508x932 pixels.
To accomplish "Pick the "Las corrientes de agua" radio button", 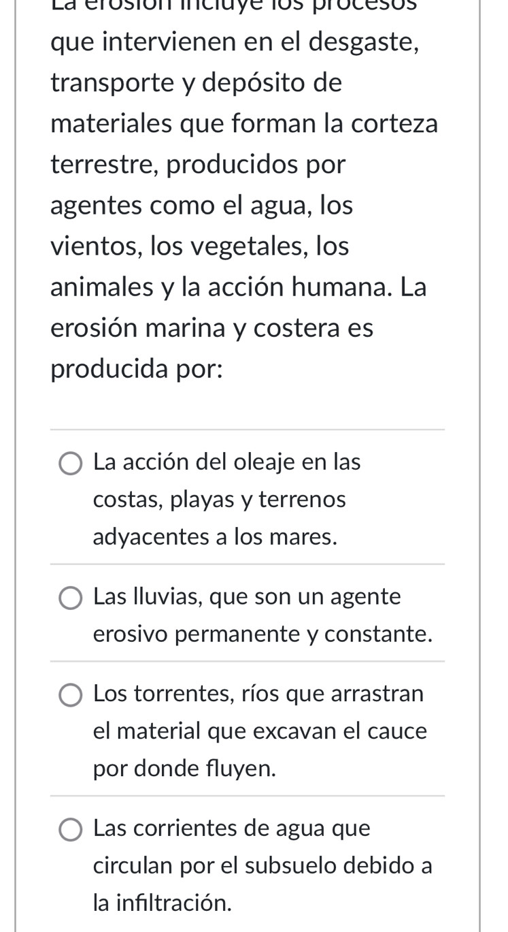I will (x=71, y=831).
